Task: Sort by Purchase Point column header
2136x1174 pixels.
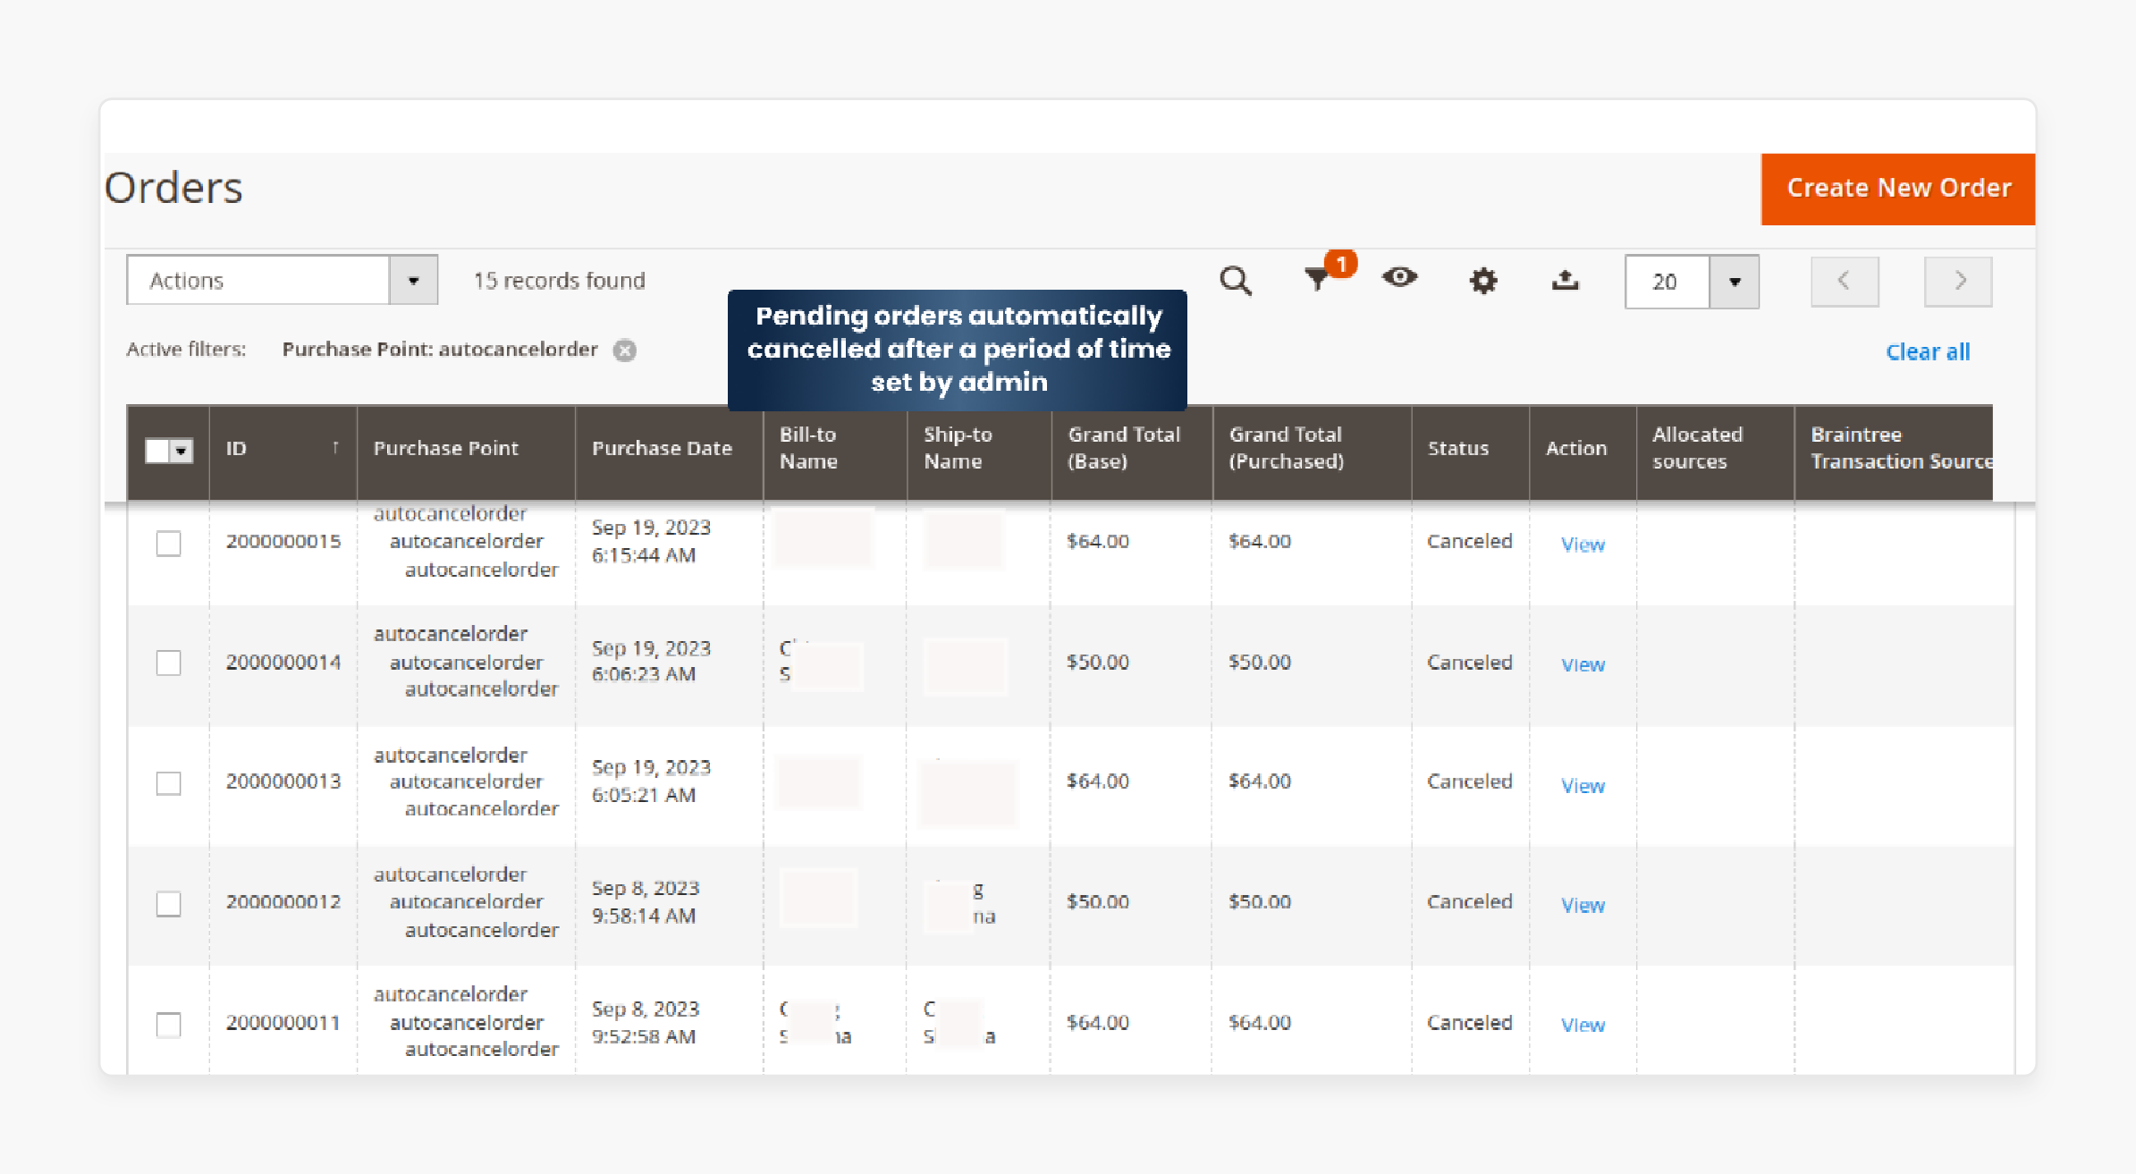Action: pos(466,452)
